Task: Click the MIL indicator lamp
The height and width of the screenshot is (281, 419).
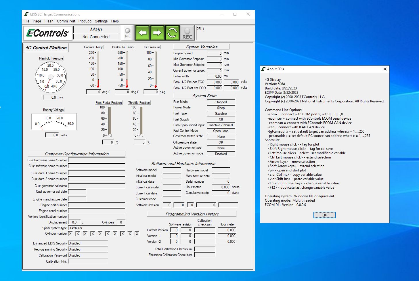Action: click(128, 33)
